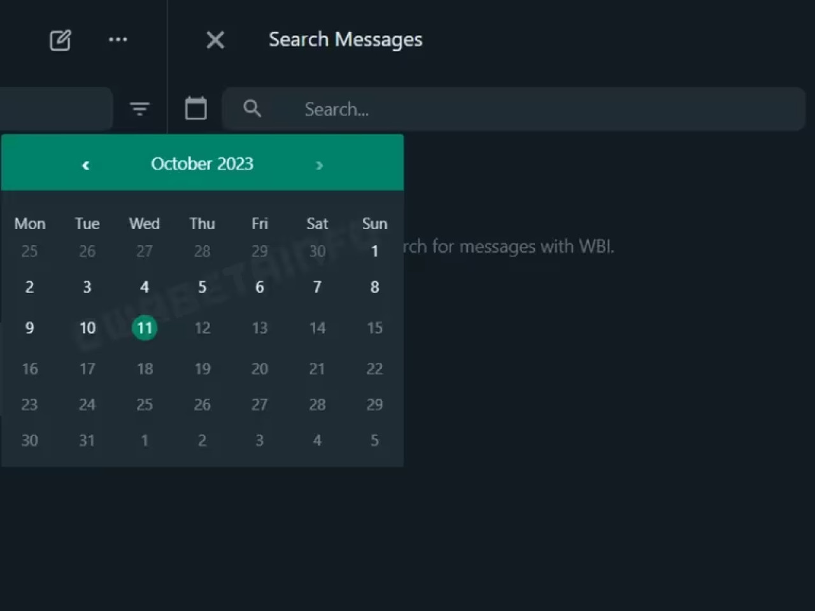
Task: Click October 18 in the calendar
Action: click(145, 369)
